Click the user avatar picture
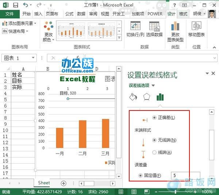219x195 pixels. point(212,14)
